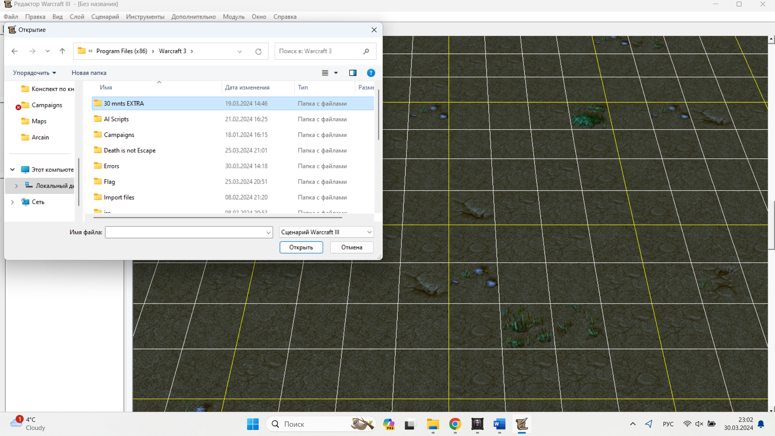
Task: Select the Flag folder
Action: 233,182
